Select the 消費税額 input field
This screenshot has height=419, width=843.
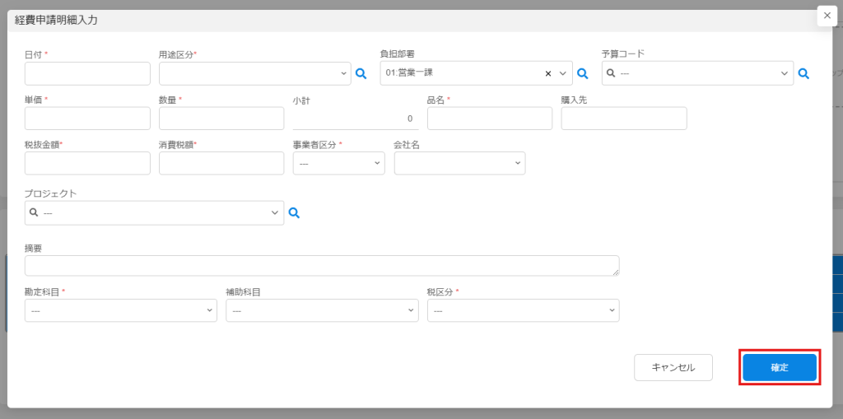(x=221, y=163)
